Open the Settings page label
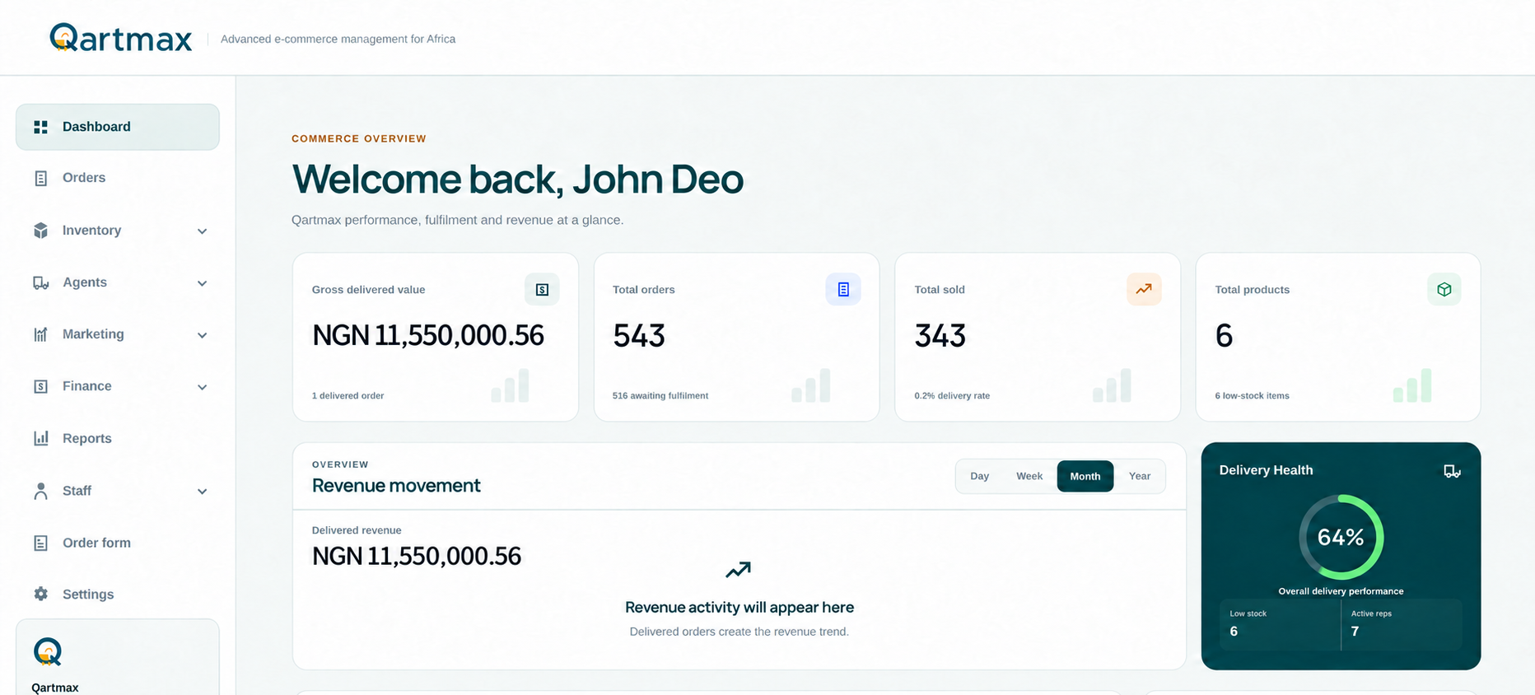This screenshot has width=1535, height=695. (x=88, y=595)
